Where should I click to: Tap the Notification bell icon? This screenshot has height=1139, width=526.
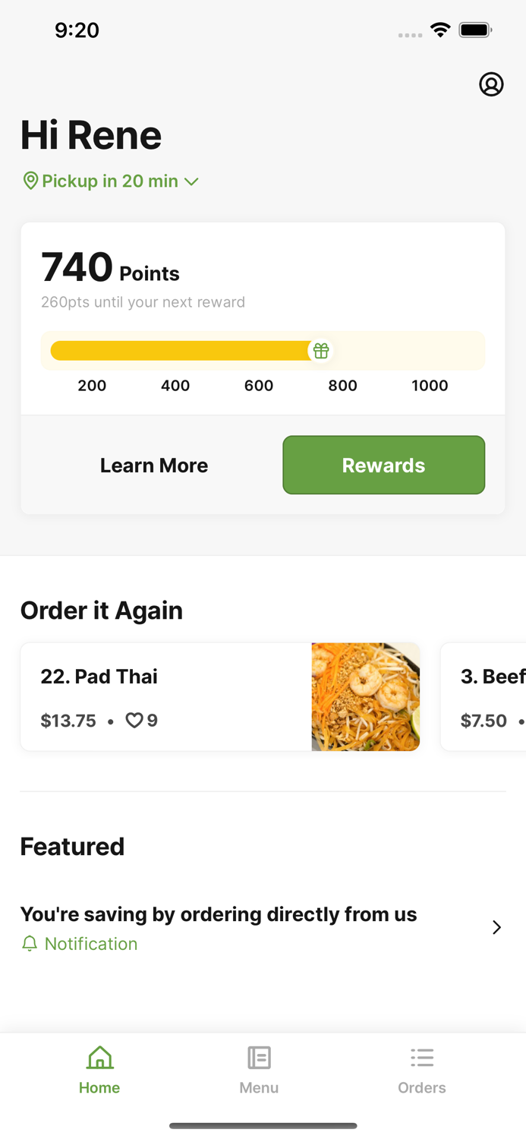pyautogui.click(x=30, y=944)
